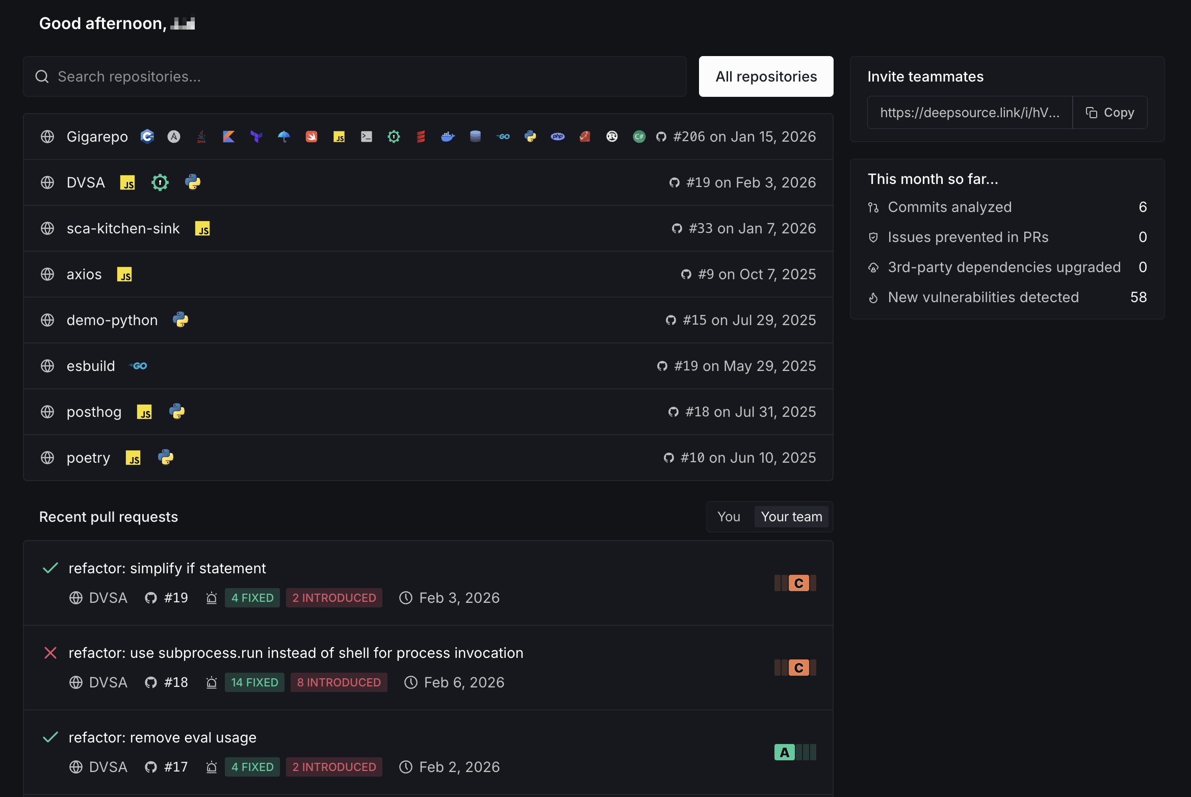Click the Go icon next to esbuild
1191x797 pixels.
pyautogui.click(x=138, y=366)
